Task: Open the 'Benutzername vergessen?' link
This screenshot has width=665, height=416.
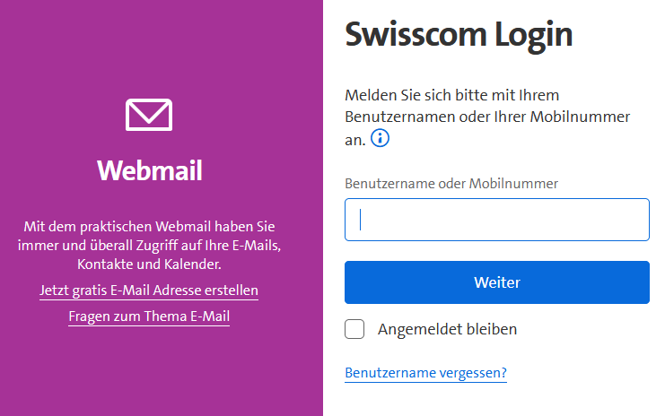Action: pos(425,373)
